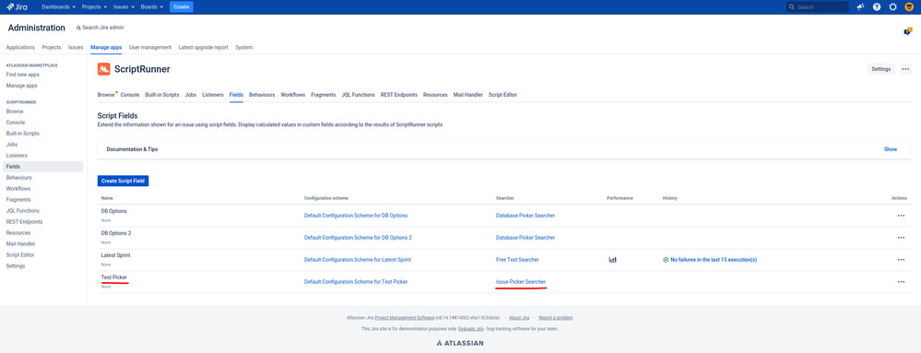Click Find new apps in sidebar
Image resolution: width=921 pixels, height=353 pixels.
coord(23,75)
